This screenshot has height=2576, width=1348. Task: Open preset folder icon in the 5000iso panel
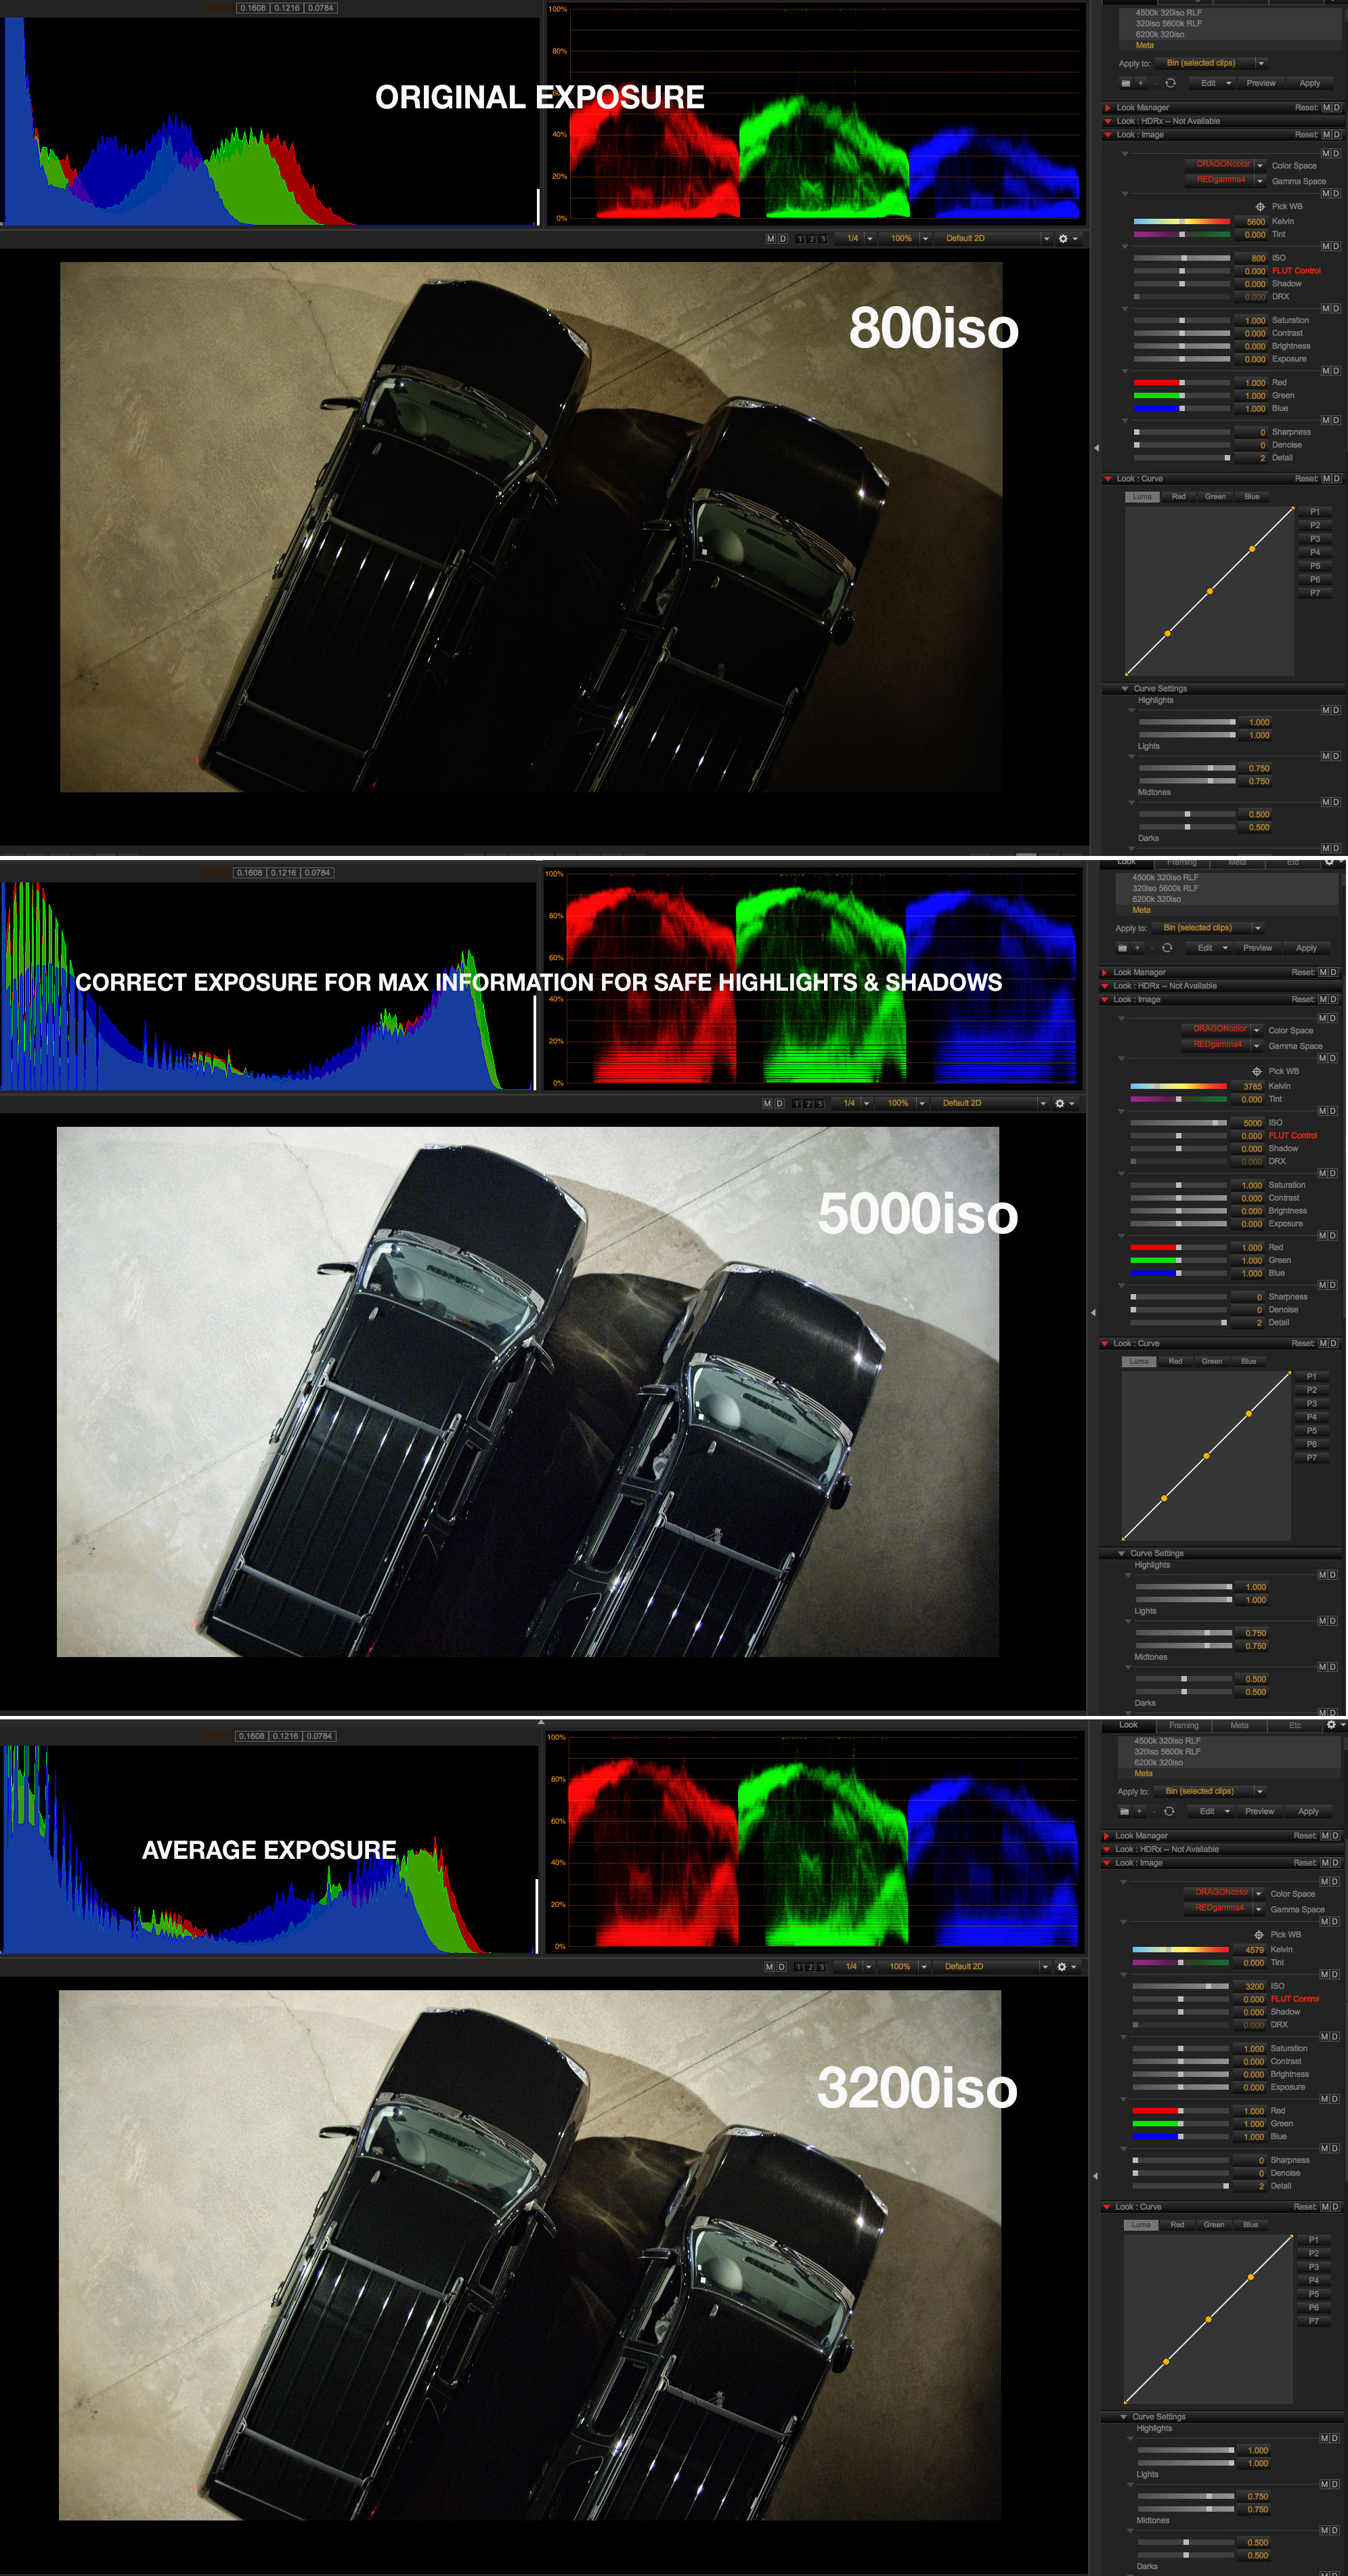pos(1122,948)
